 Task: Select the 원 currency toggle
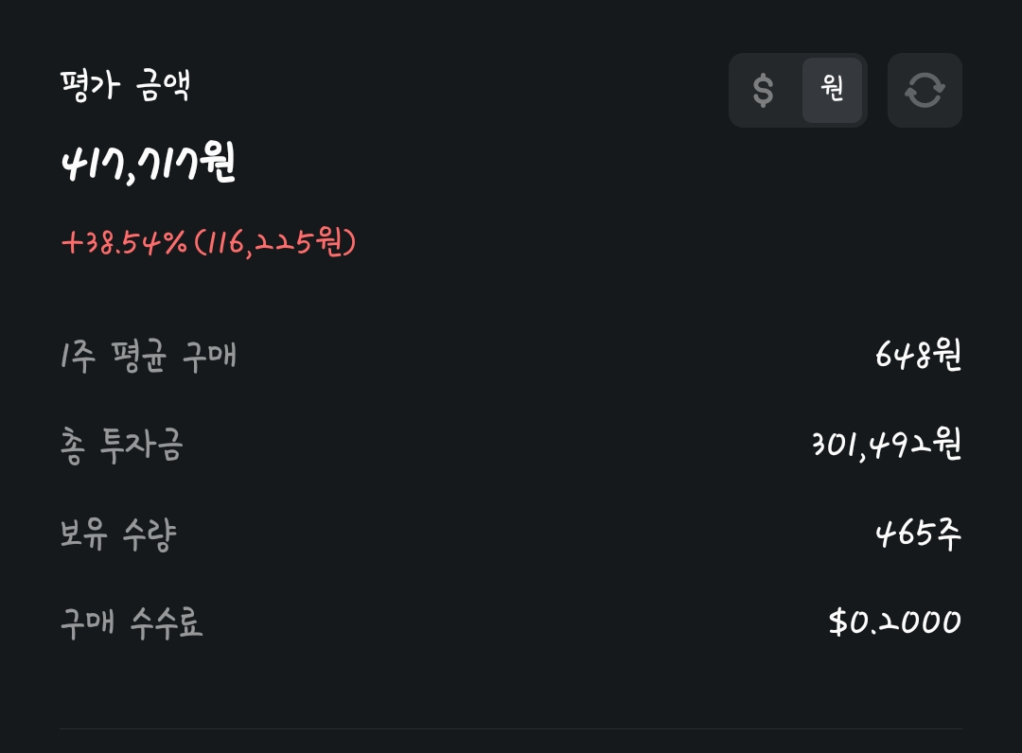tap(832, 91)
